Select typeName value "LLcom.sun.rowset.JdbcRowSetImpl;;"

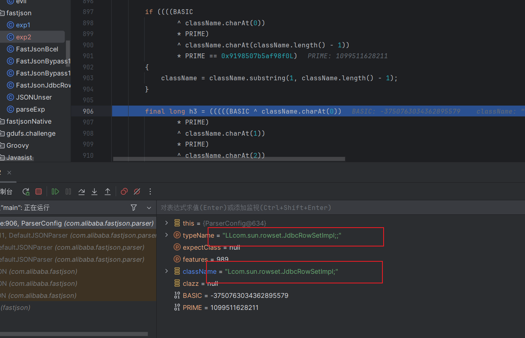pos(282,235)
